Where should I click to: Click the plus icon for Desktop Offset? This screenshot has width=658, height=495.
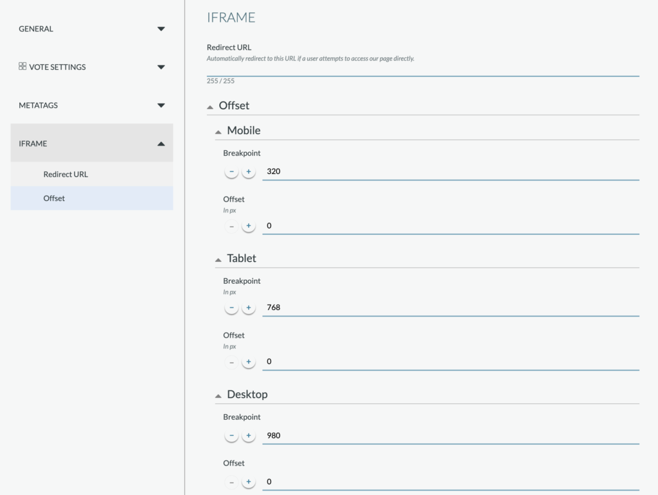[x=249, y=482]
